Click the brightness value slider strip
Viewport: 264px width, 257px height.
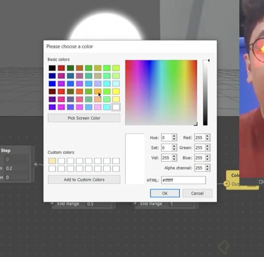(x=205, y=93)
